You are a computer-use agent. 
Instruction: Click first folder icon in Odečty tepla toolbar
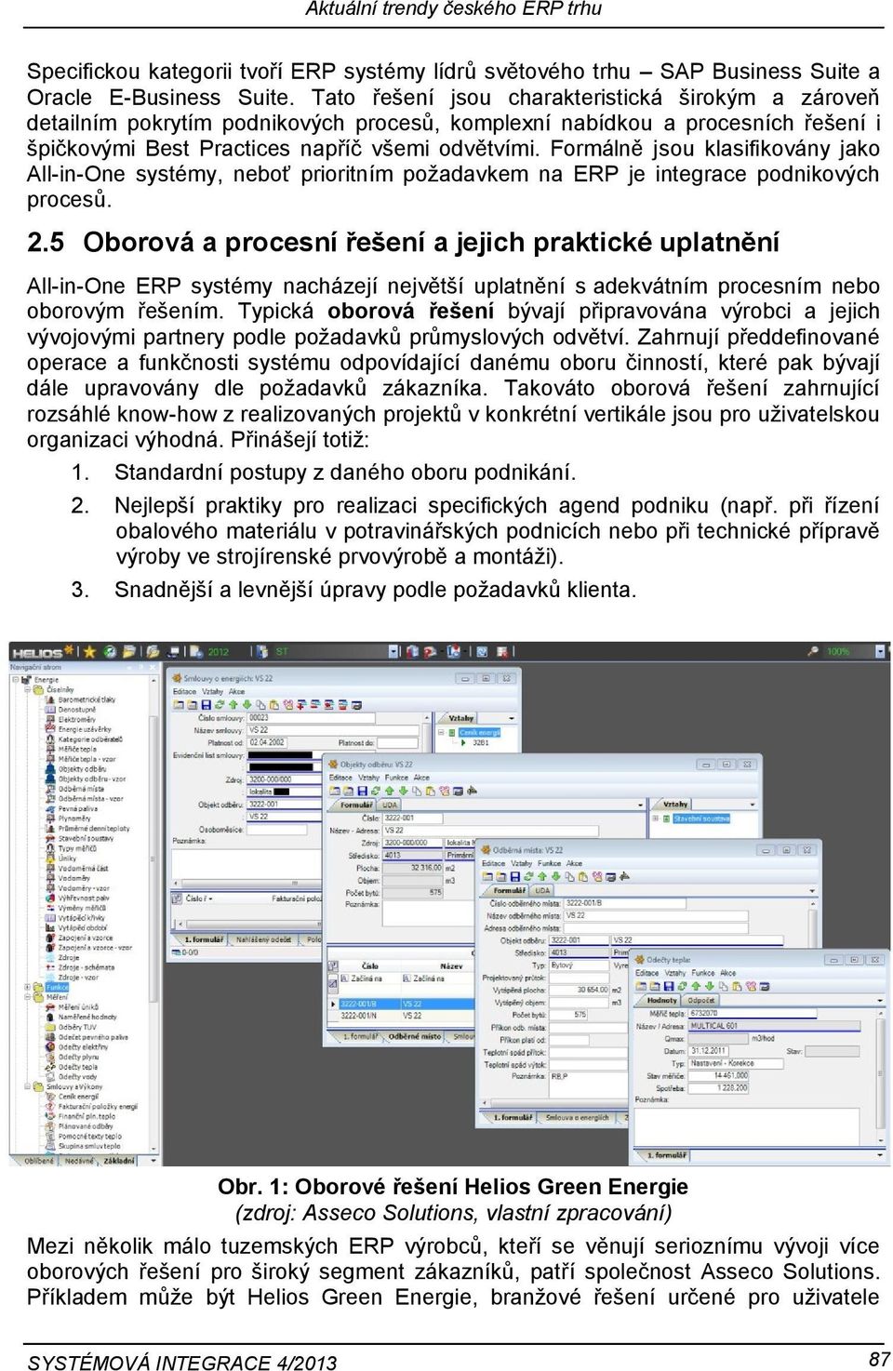641,986
